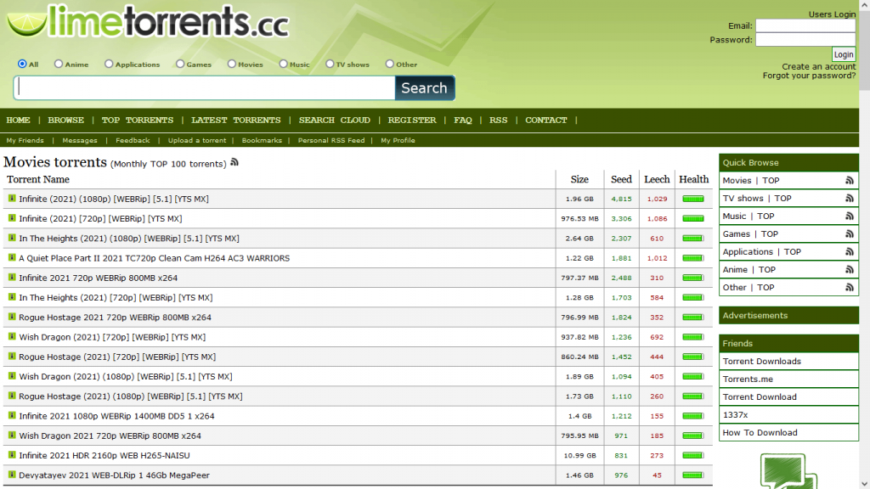Click download icon for Infinite 2021 HDR 2160p
Image resolution: width=870 pixels, height=489 pixels.
[12, 455]
